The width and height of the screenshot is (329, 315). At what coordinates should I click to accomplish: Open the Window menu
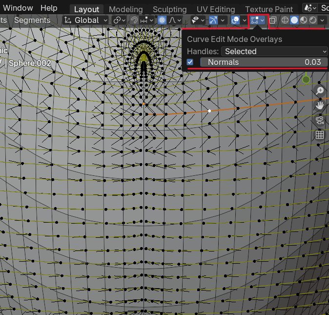coord(18,8)
